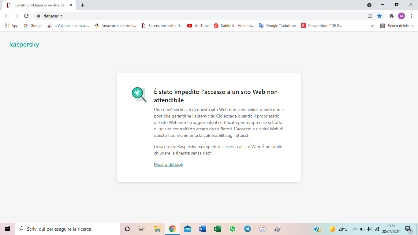Open the Google bookmark
418x235 pixels.
pyautogui.click(x=33, y=26)
